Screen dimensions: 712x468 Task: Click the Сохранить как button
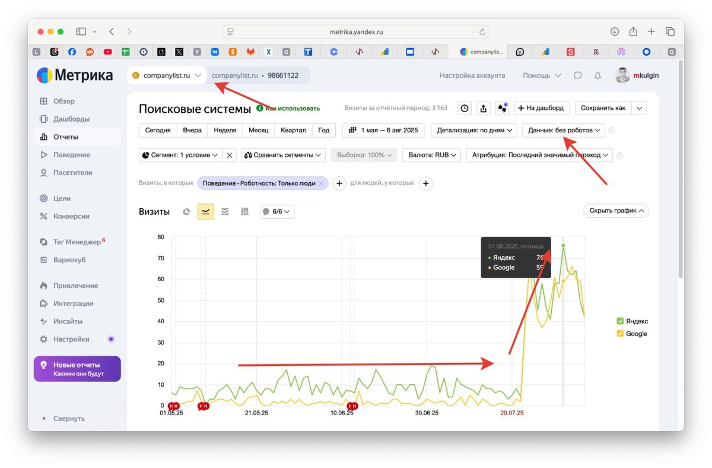tap(603, 108)
